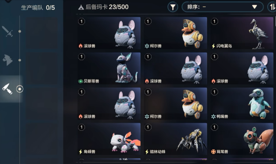Choose the 暗林幼蛛 spider card

[x=175, y=139]
